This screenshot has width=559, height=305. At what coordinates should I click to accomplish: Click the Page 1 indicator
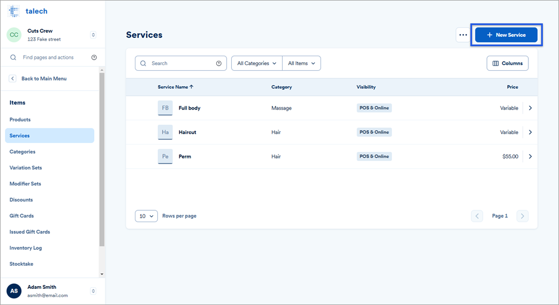click(500, 216)
